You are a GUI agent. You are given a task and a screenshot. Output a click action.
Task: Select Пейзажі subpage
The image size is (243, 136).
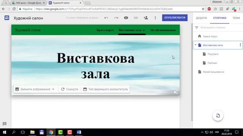(x=218, y=63)
